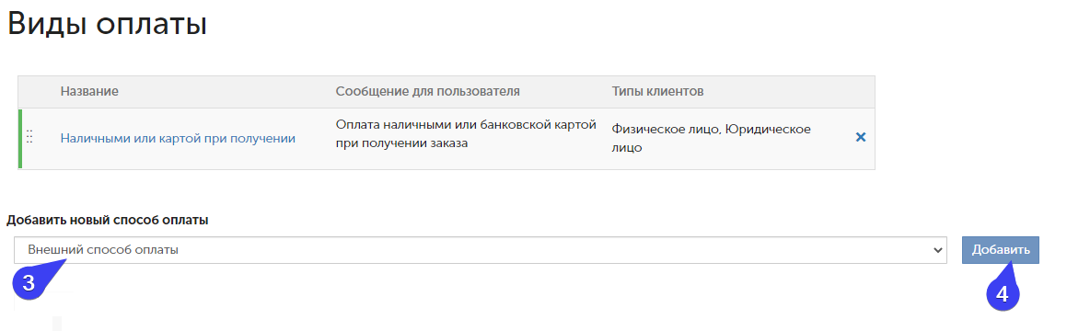The height and width of the screenshot is (331, 1067).
Task: Delete the payment method with the blue X
Action: 860,137
